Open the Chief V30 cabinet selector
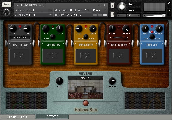This screenshot has width=172, height=120. point(20,38)
